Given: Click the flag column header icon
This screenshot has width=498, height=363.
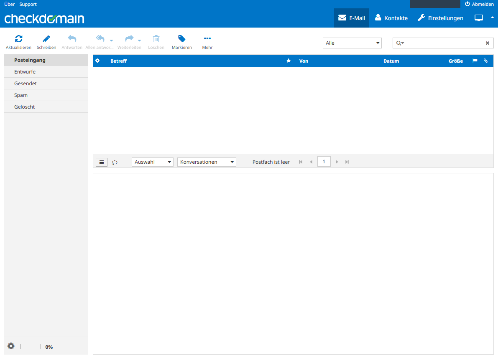Looking at the screenshot, I should (x=475, y=61).
